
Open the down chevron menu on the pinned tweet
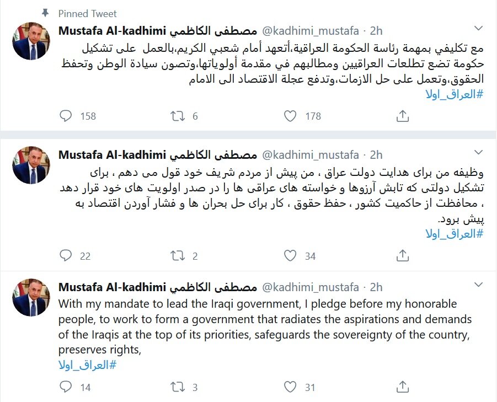tap(478, 28)
